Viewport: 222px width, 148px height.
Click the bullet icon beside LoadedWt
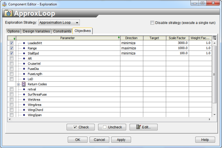point(24,43)
